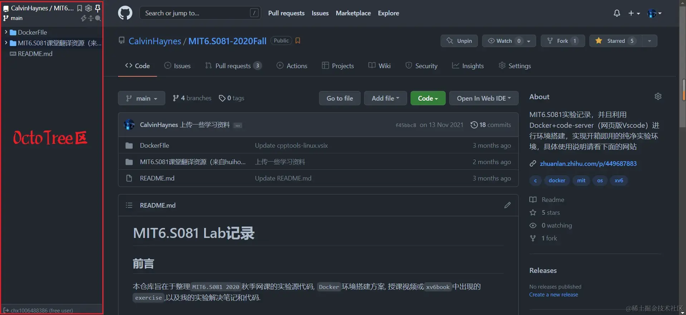Select the Code tab
The image size is (686, 315).
coord(137,66)
